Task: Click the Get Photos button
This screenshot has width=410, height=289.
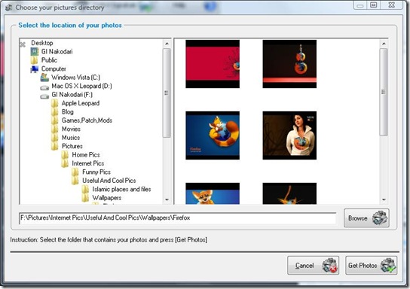Action: pyautogui.click(x=372, y=266)
